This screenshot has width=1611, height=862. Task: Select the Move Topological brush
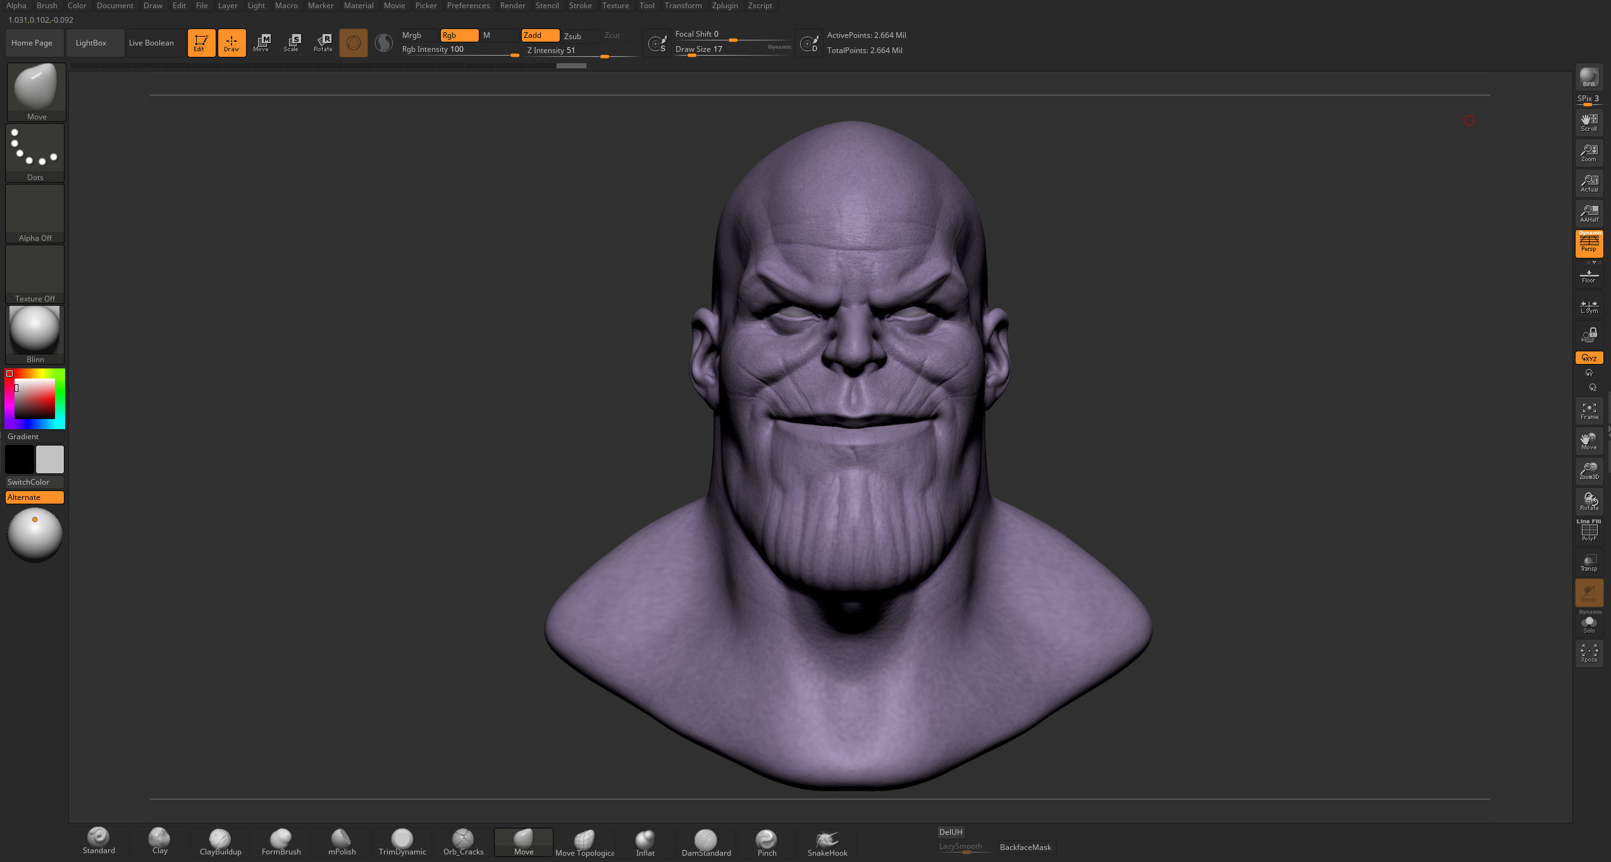point(584,842)
